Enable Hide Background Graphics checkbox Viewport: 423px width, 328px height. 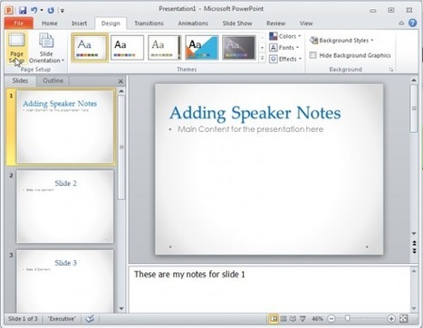click(x=313, y=55)
